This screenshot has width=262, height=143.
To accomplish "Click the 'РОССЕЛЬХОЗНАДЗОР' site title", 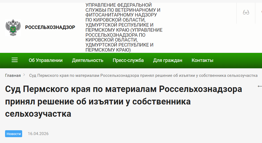I will pos(50,27).
